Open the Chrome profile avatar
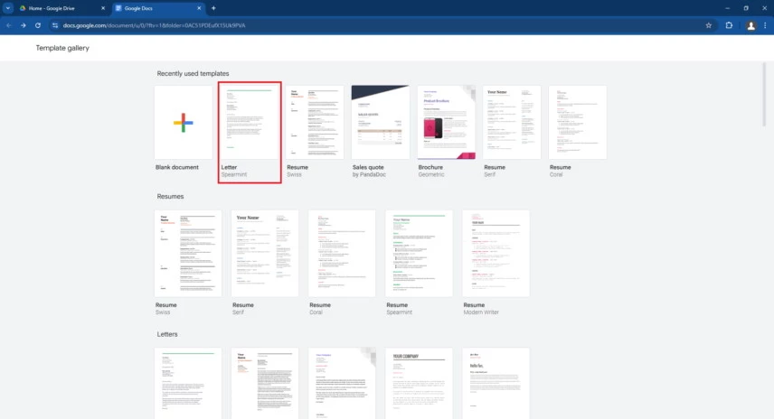 750,25
